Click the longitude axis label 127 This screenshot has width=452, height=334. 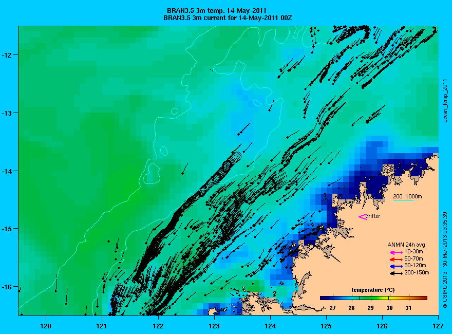click(438, 326)
